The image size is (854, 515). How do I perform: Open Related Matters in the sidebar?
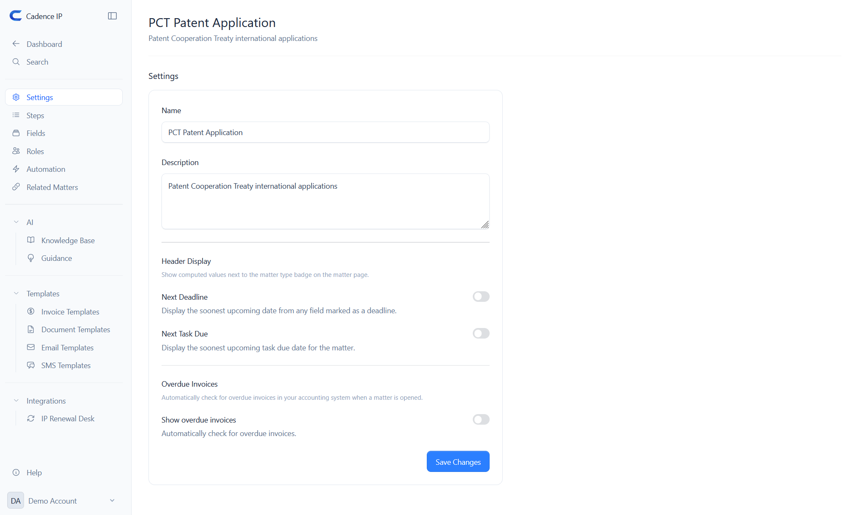click(64, 187)
